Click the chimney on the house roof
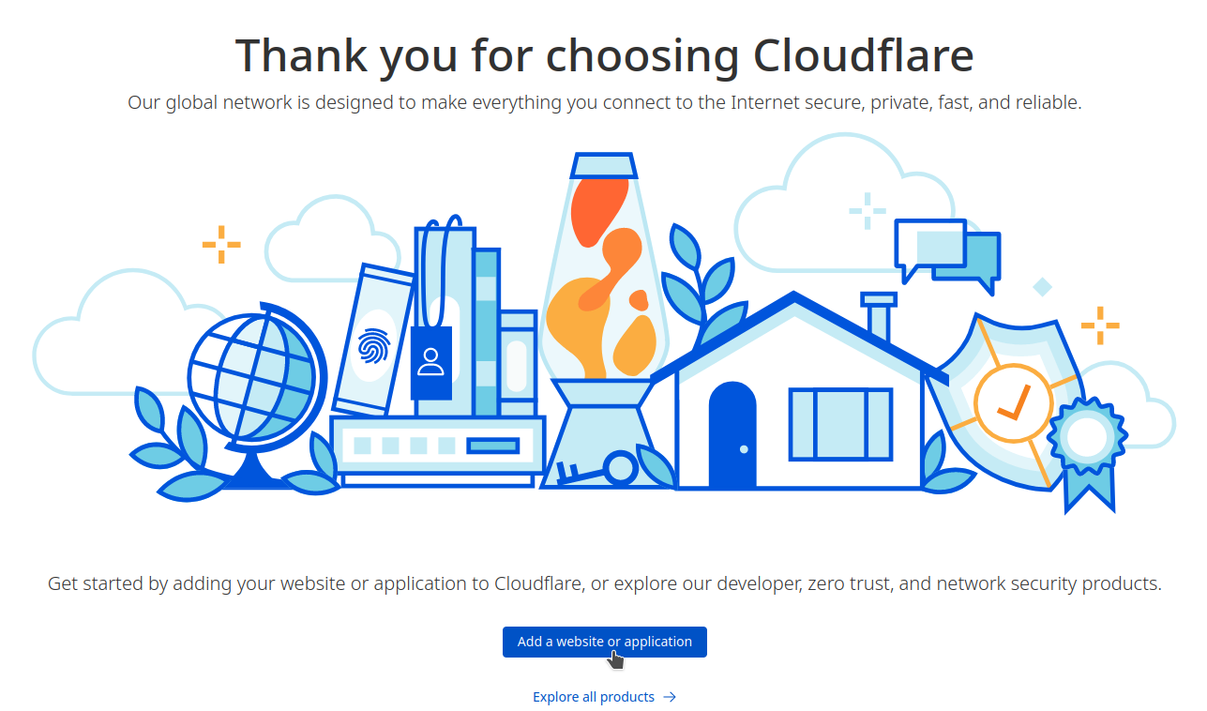This screenshot has height=711, width=1207. 880,317
